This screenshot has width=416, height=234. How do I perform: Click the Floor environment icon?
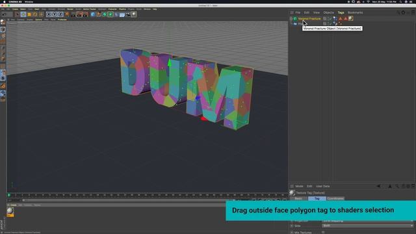(x=122, y=14)
